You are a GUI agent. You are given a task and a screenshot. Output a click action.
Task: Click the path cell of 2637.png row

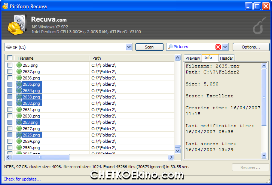pos(132,72)
